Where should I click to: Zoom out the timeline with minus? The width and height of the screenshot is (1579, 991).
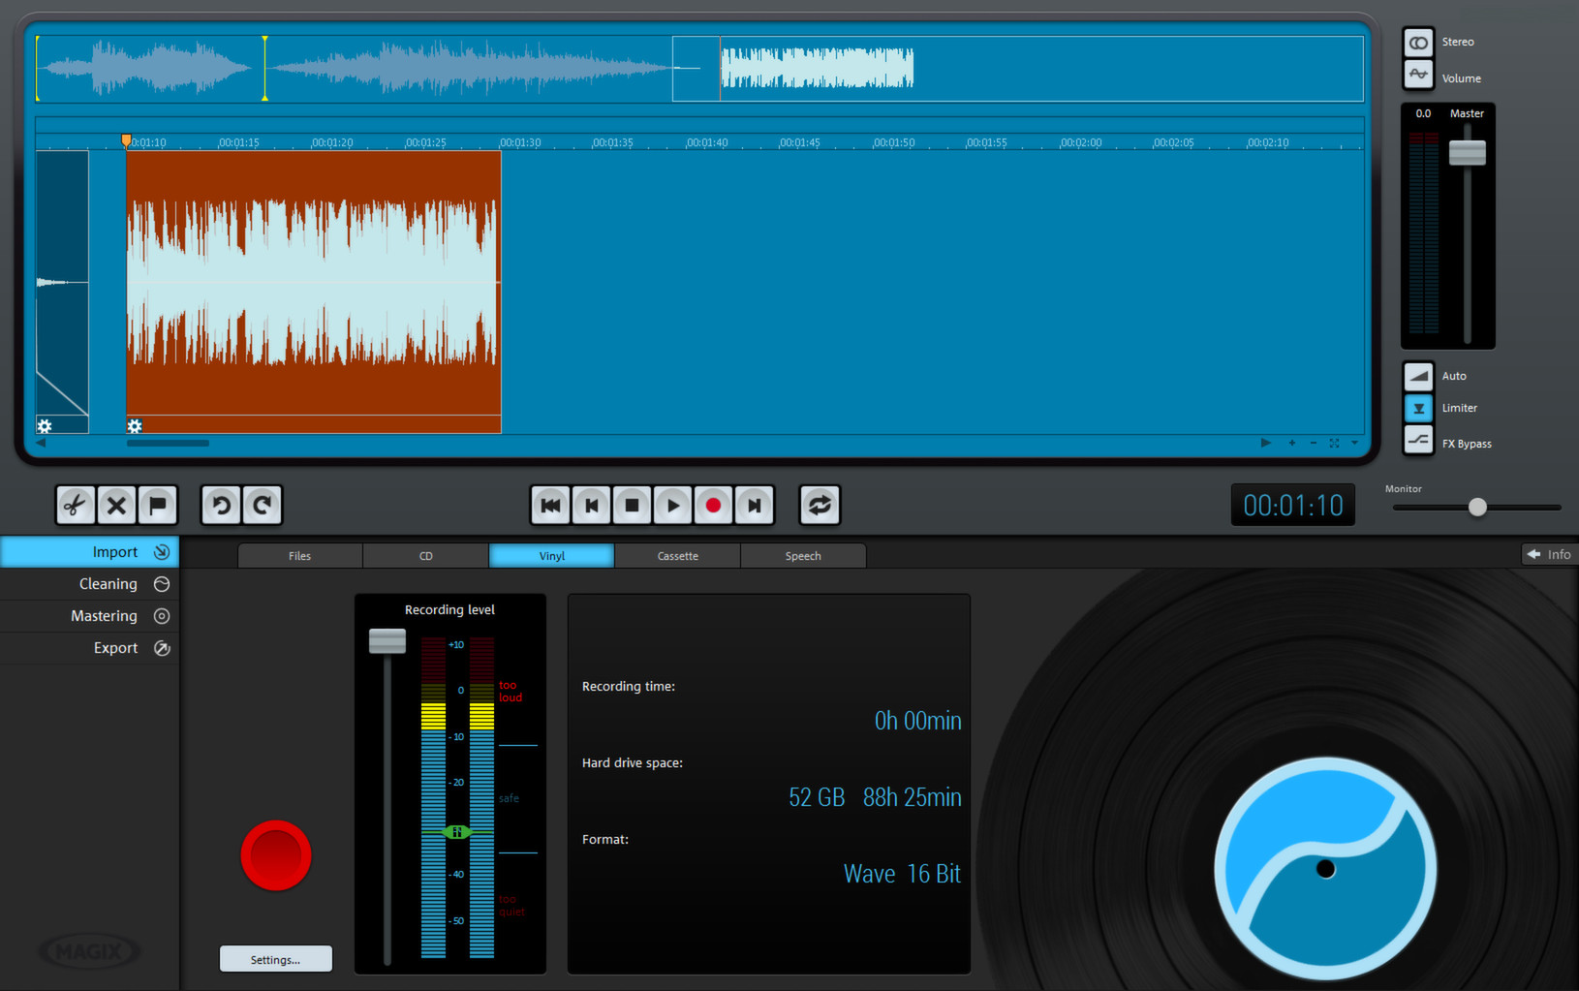click(1313, 443)
